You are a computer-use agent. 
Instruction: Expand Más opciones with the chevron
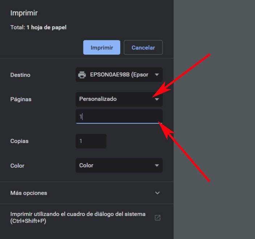point(157,193)
